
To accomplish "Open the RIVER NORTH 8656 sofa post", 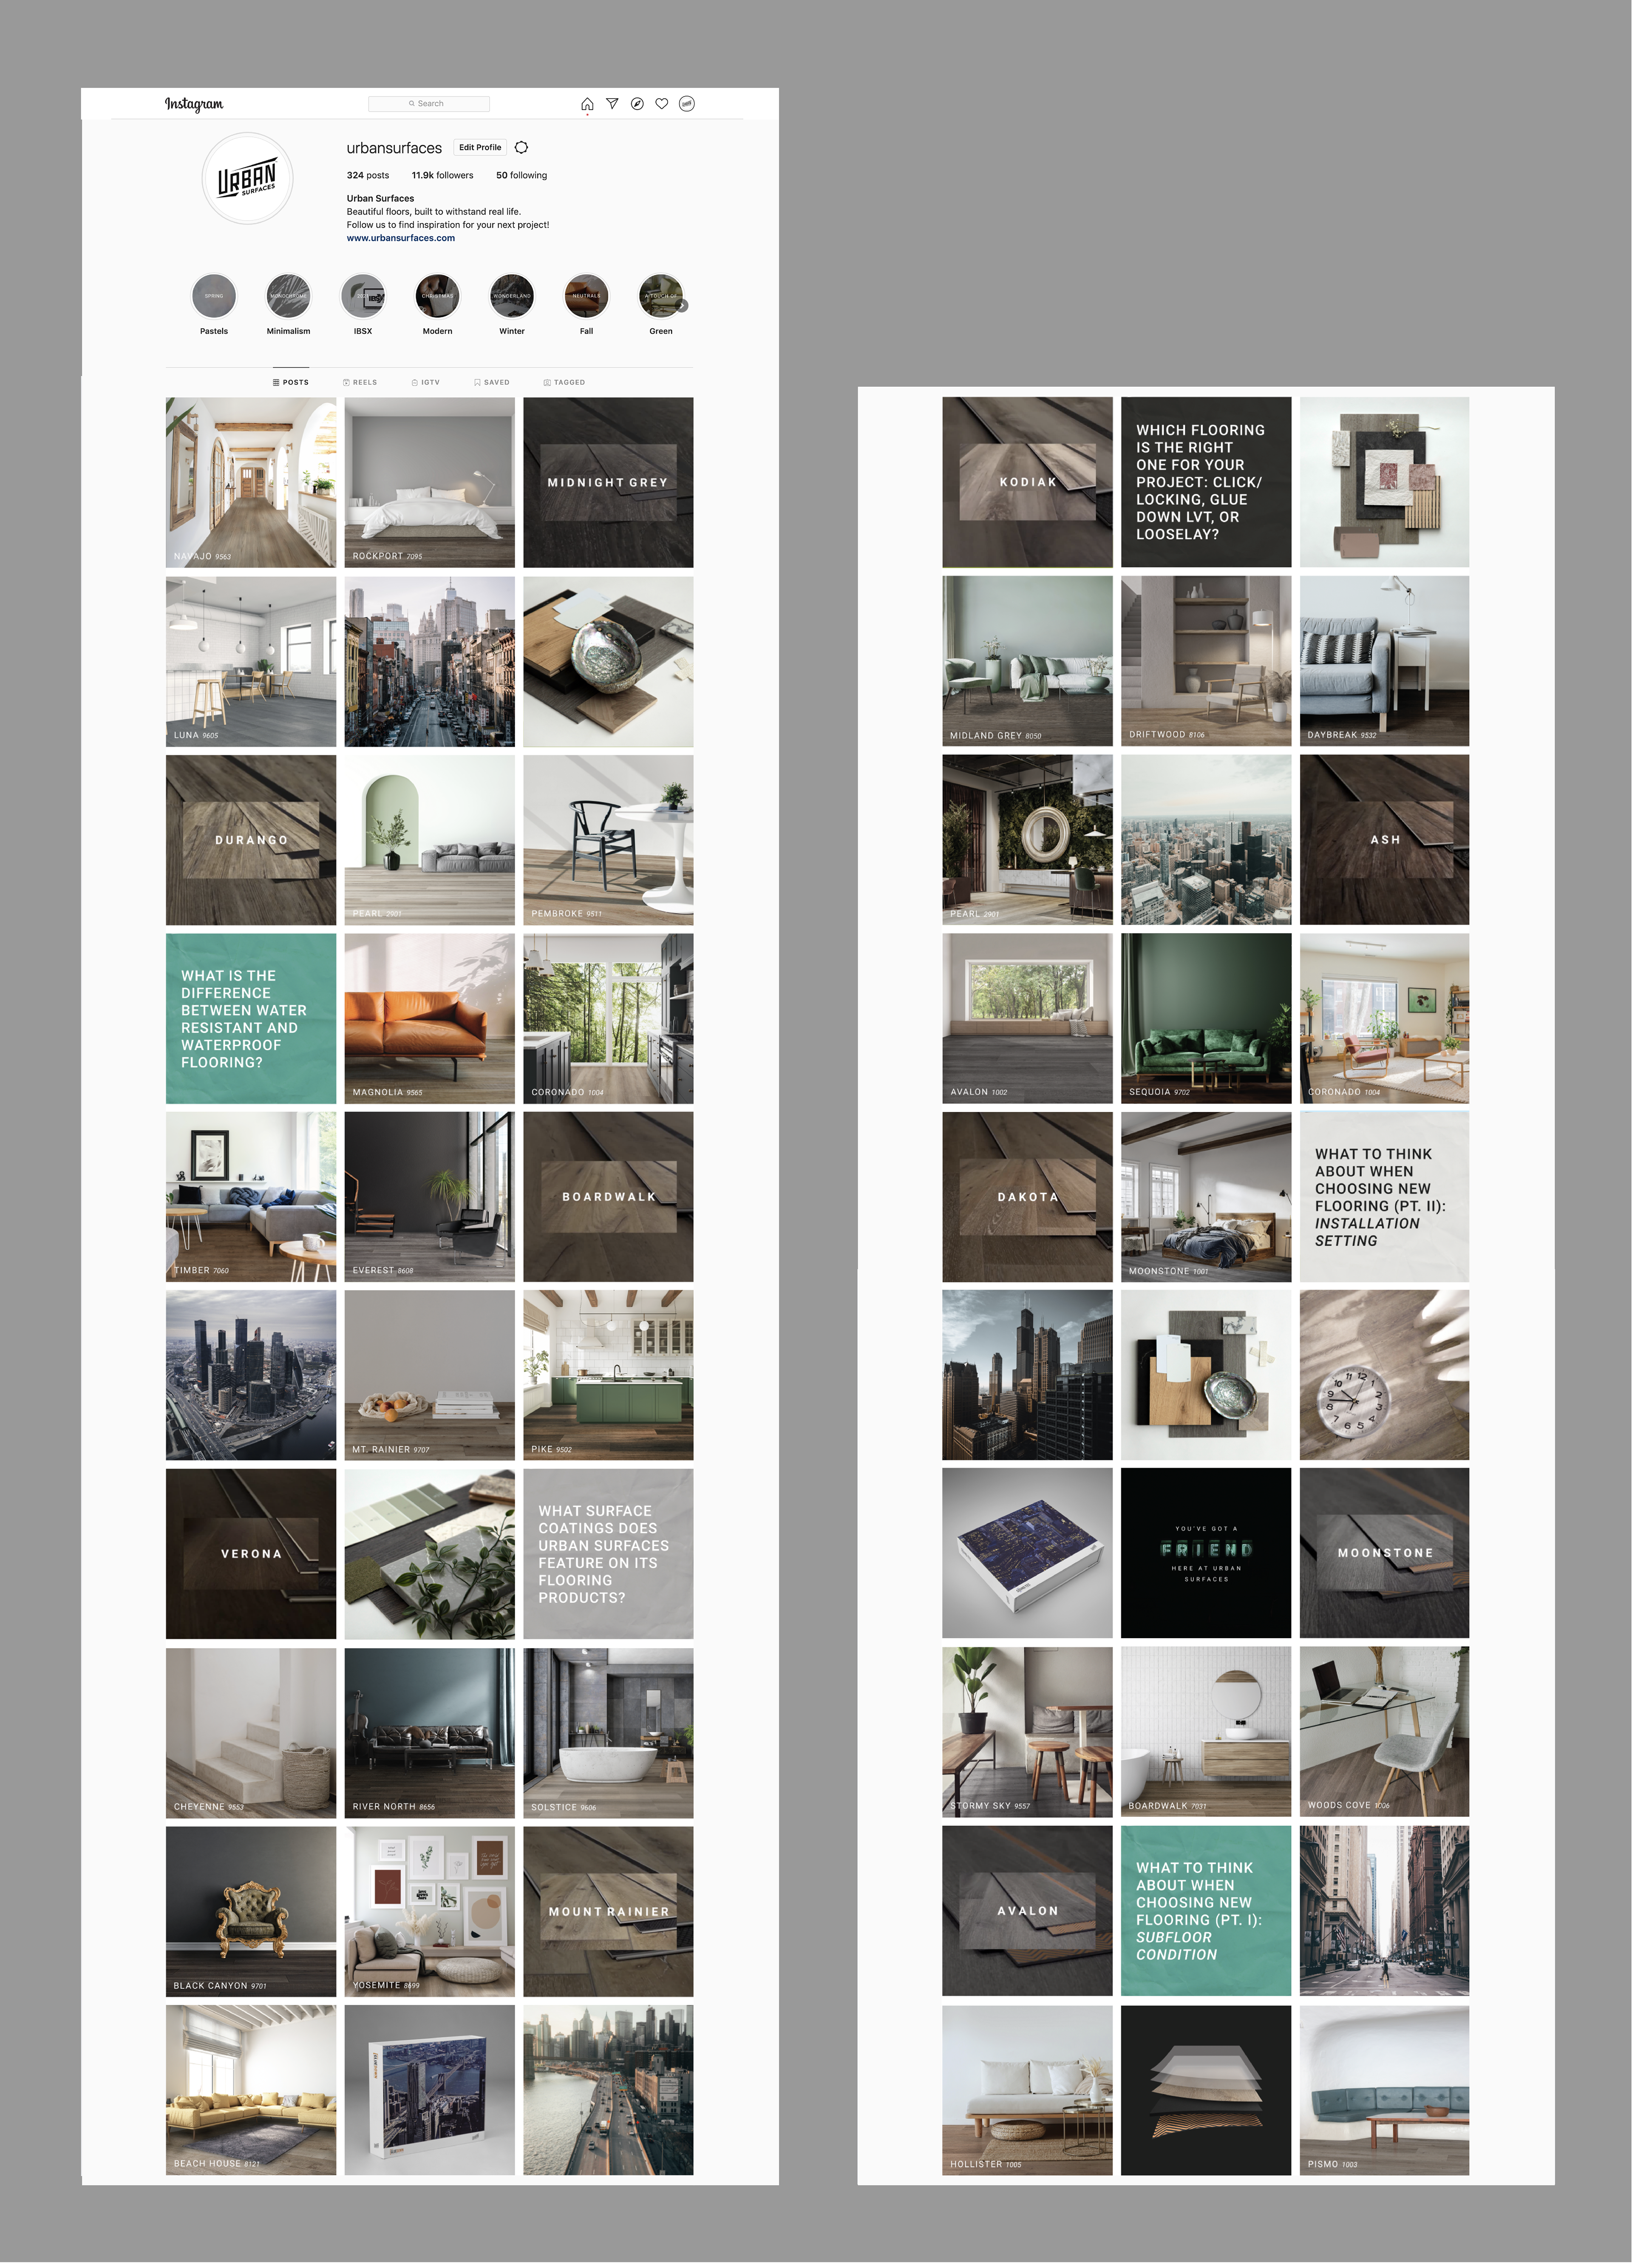I will pyautogui.click(x=430, y=1733).
